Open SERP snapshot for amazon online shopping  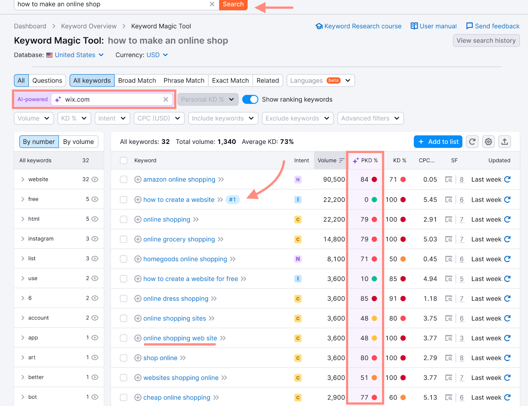click(449, 179)
